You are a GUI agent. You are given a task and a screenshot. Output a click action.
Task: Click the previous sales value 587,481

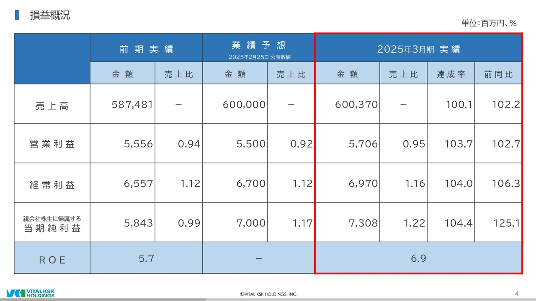[132, 105]
